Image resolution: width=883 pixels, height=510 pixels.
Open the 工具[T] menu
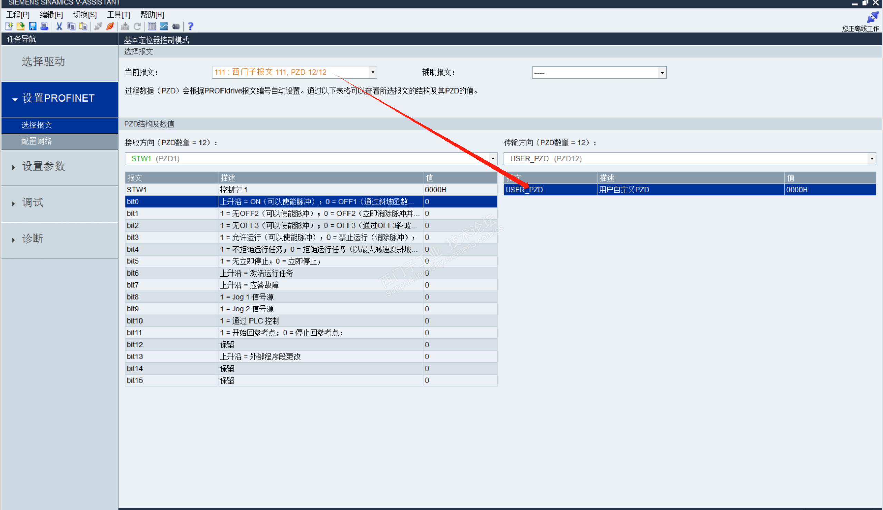click(118, 15)
